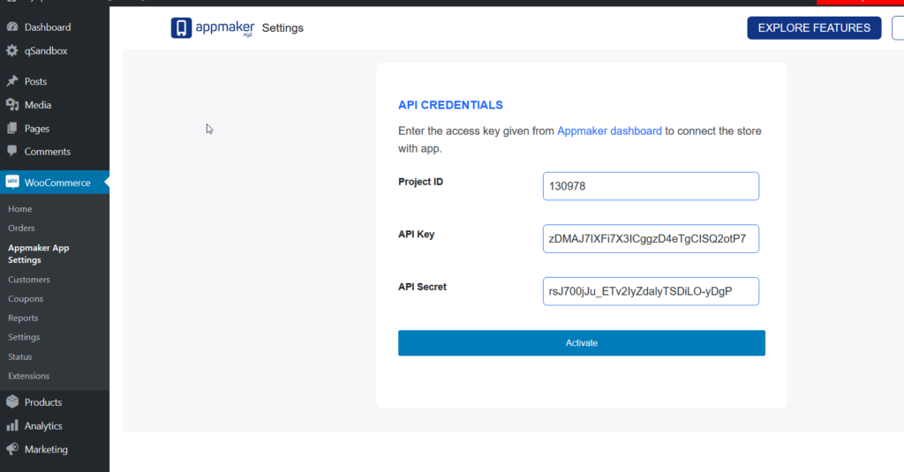This screenshot has width=904, height=472.
Task: Open WooCommerce Settings submenu item
Action: point(24,337)
